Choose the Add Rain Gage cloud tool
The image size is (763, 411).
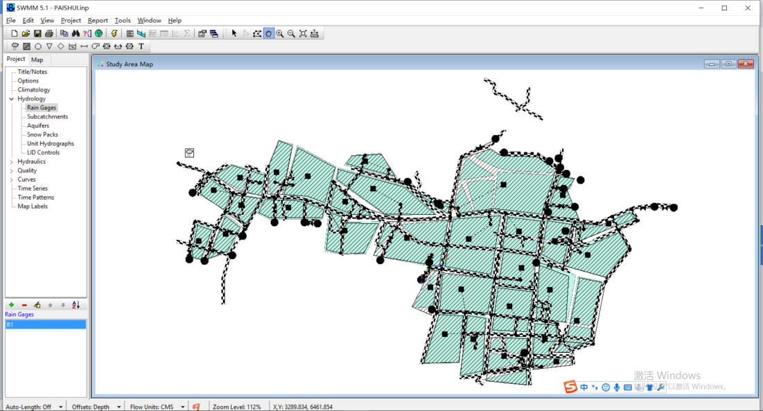[15, 46]
